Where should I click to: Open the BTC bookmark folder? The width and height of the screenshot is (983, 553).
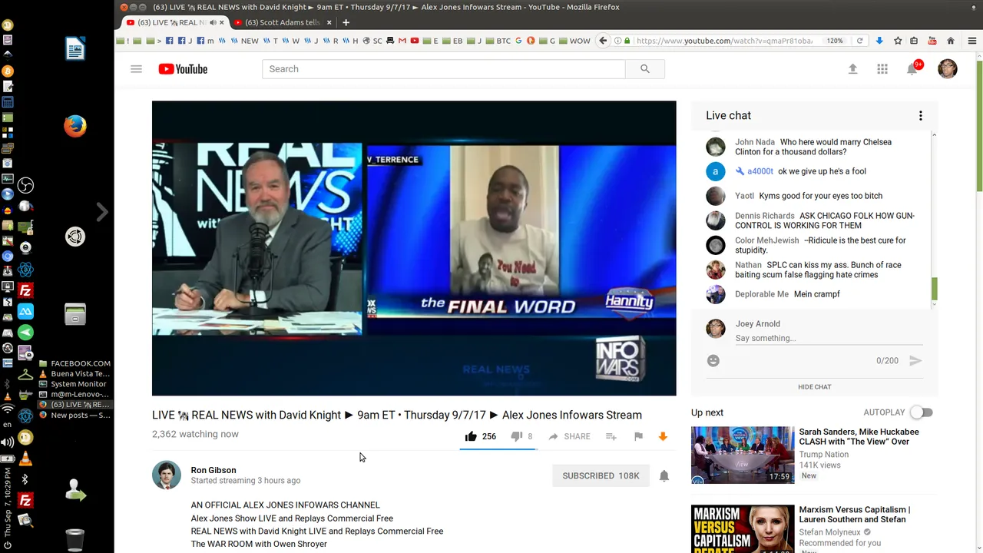[499, 41]
